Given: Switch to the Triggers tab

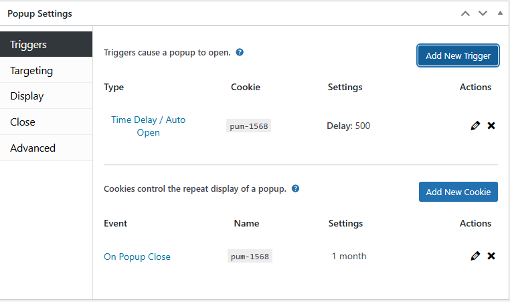Looking at the screenshot, I should point(46,45).
